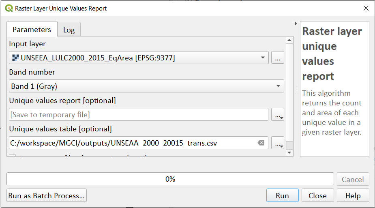Screen dimensions: 375x208
Task: Open Run as Batch Process
Action: click(47, 195)
